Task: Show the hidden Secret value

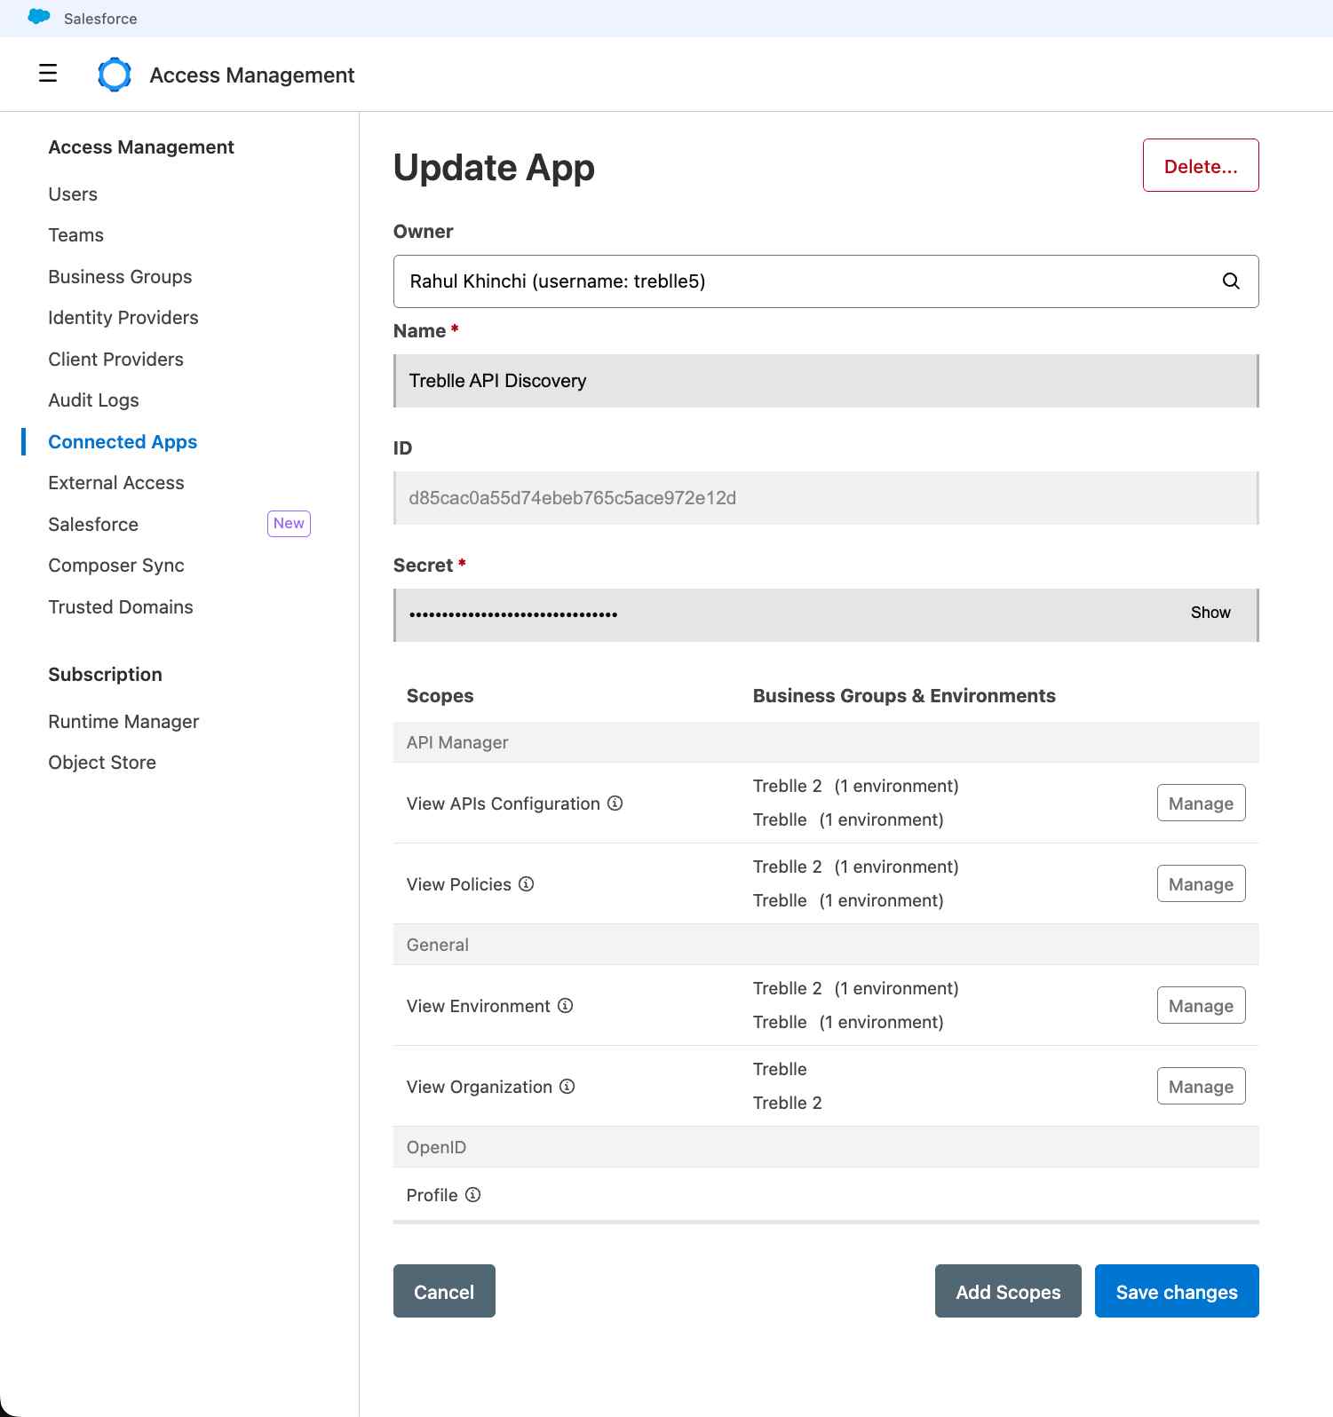Action: coord(1210,613)
